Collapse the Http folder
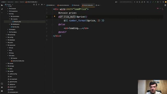The height and width of the screenshot is (94, 167). (x=8, y=14)
